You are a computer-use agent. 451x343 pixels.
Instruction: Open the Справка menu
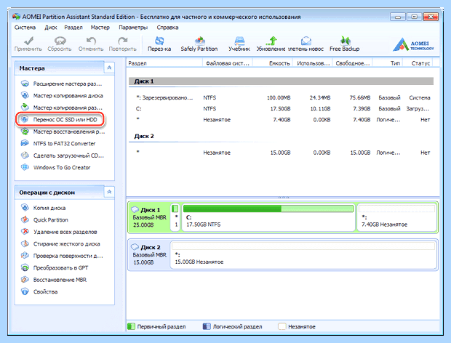click(x=168, y=28)
